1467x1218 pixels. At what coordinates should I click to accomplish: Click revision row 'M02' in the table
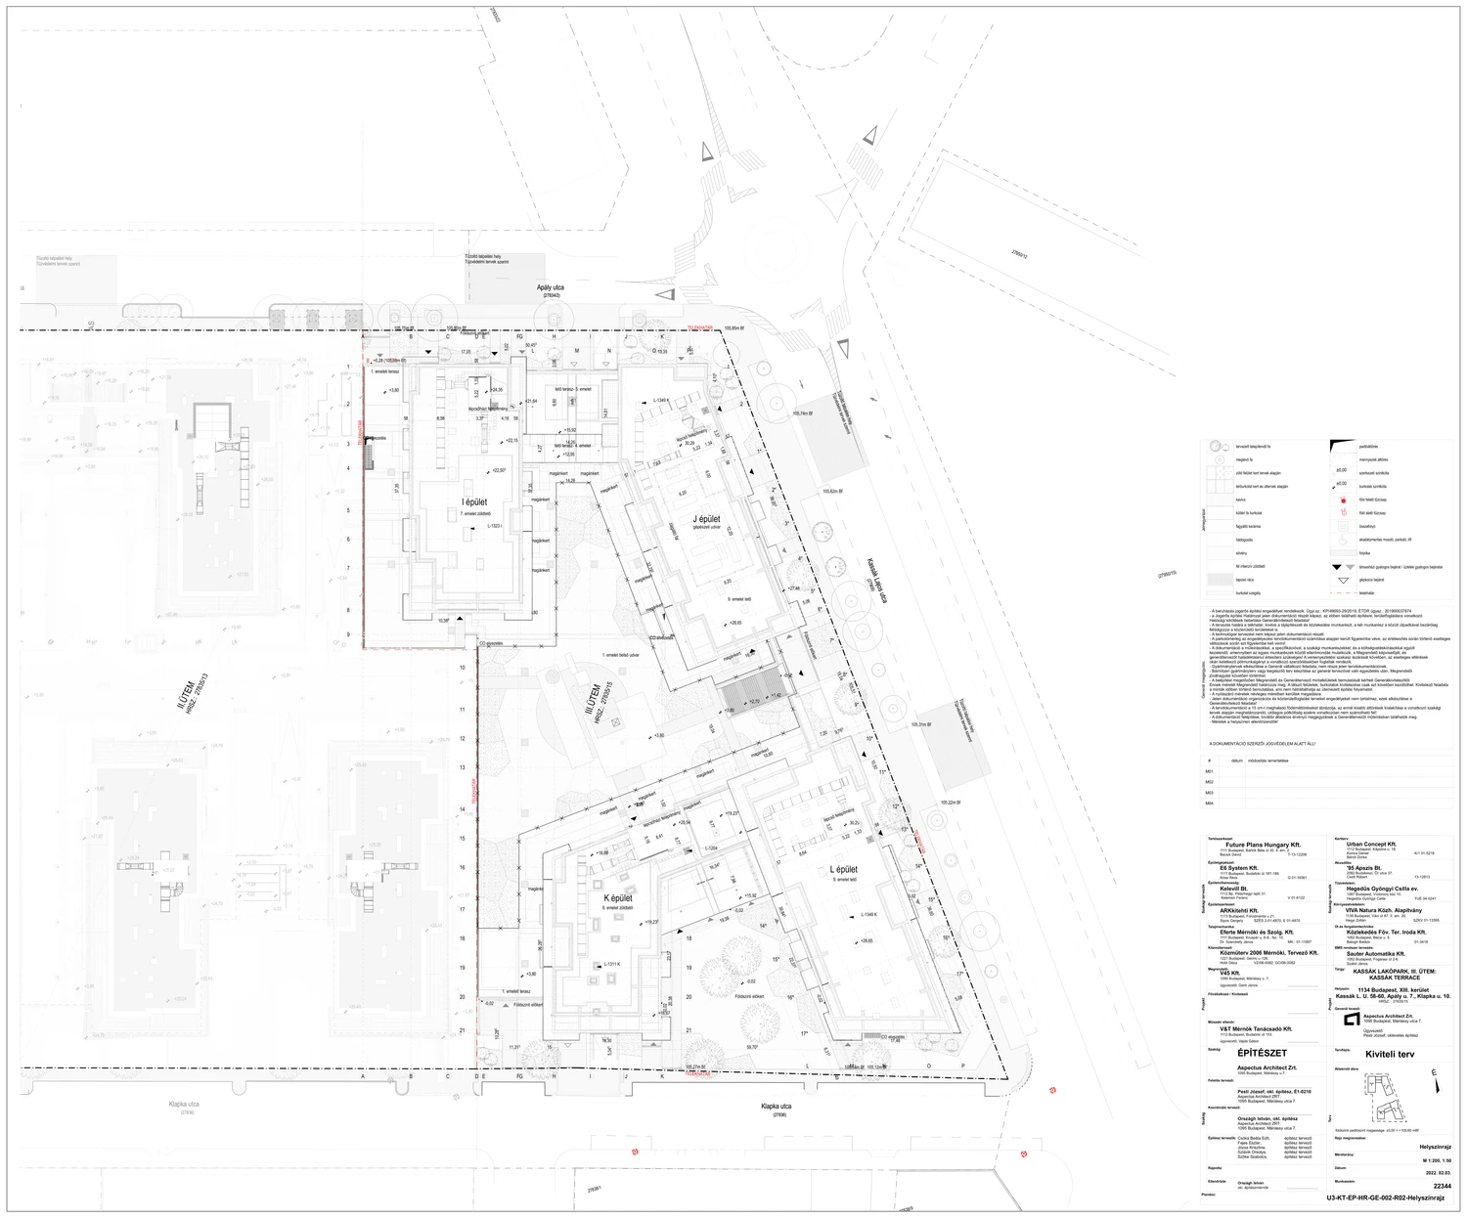tap(1327, 782)
